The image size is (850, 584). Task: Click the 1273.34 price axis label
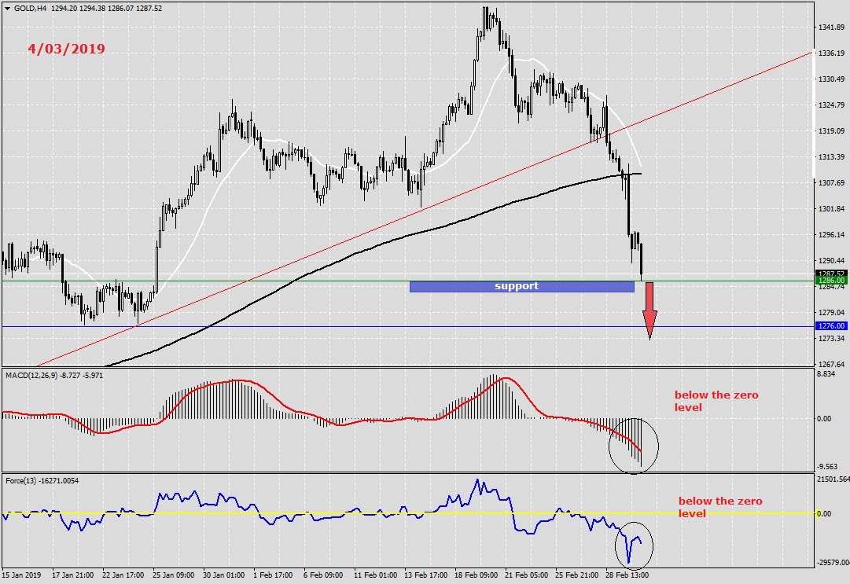tap(832, 339)
